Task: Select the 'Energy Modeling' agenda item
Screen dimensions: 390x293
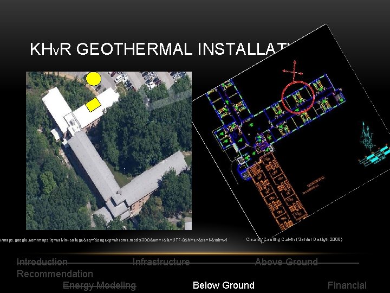Action: pos(100,285)
